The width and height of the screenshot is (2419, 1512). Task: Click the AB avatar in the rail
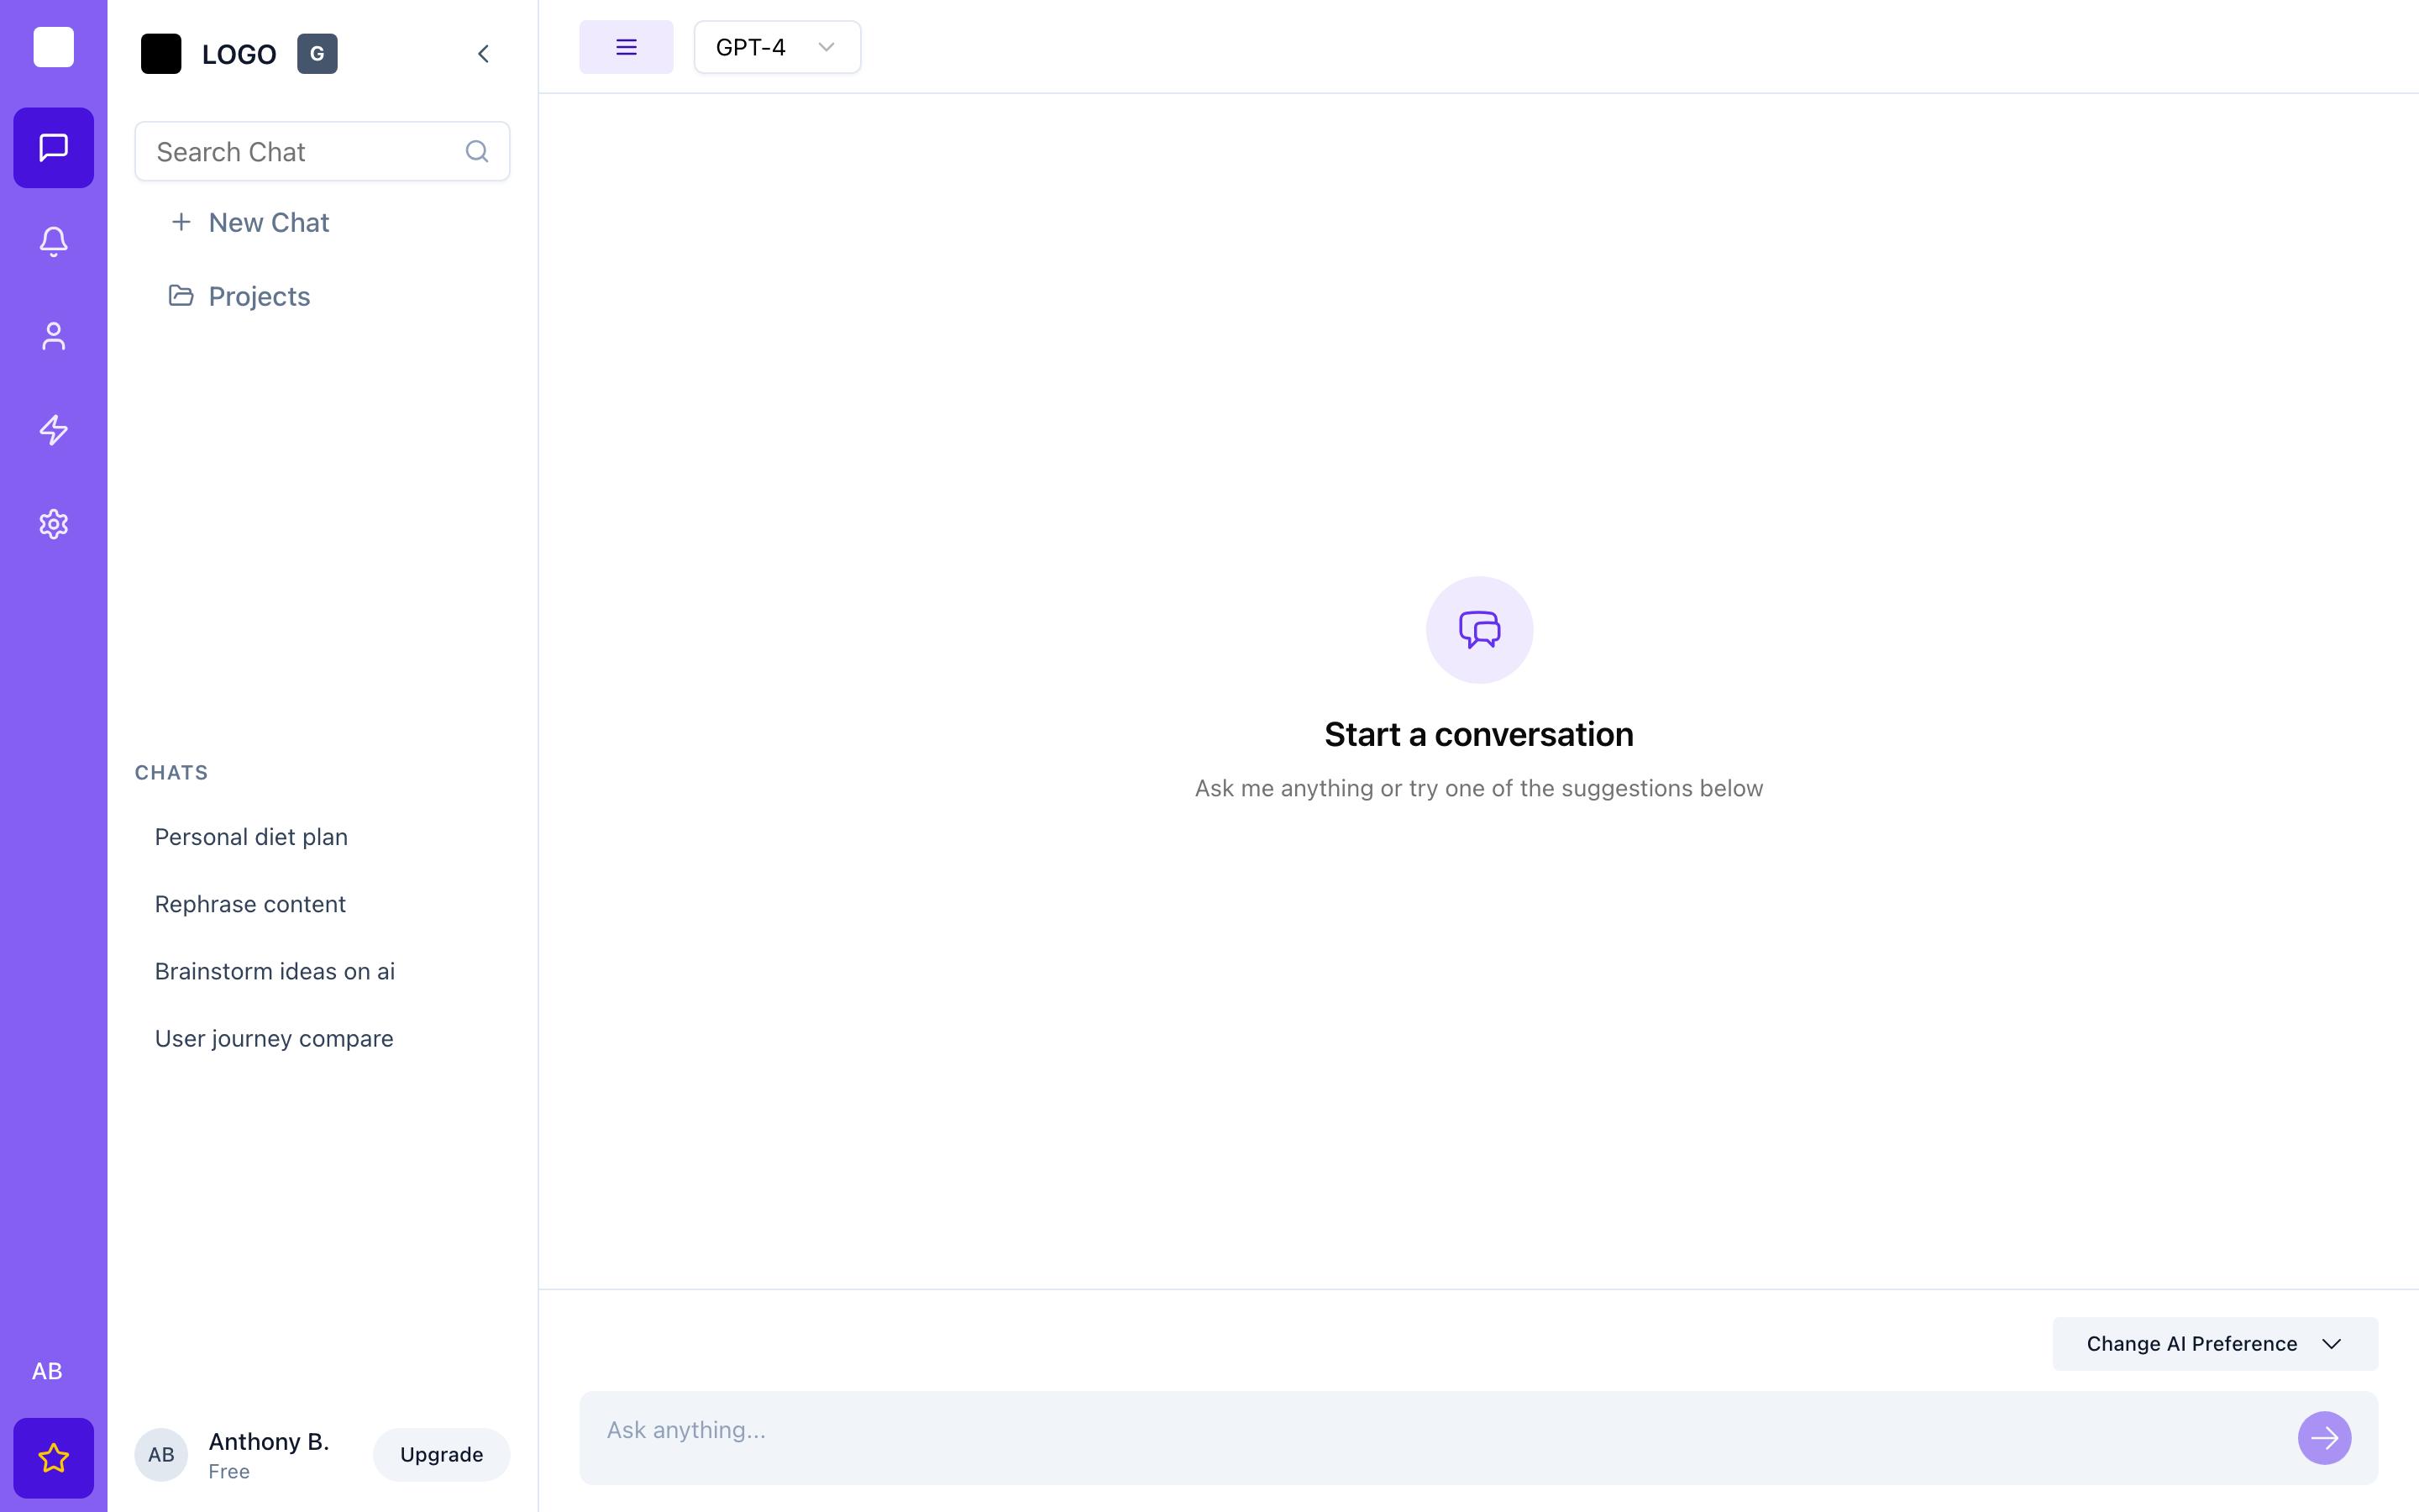pos(46,1371)
